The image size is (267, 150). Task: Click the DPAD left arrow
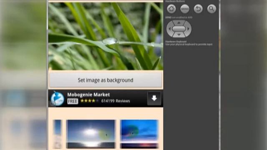point(169,29)
